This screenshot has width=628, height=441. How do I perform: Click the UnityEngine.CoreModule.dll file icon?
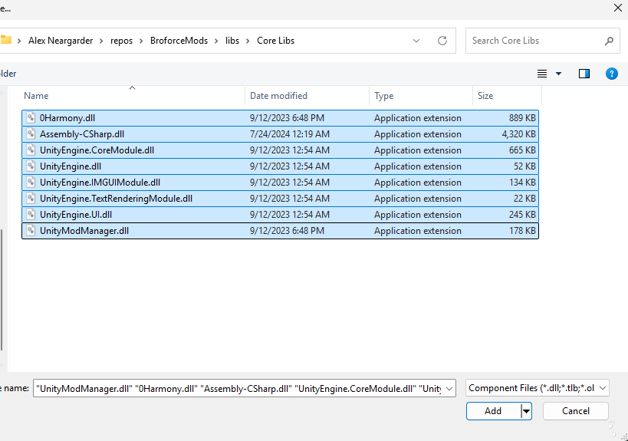click(31, 150)
